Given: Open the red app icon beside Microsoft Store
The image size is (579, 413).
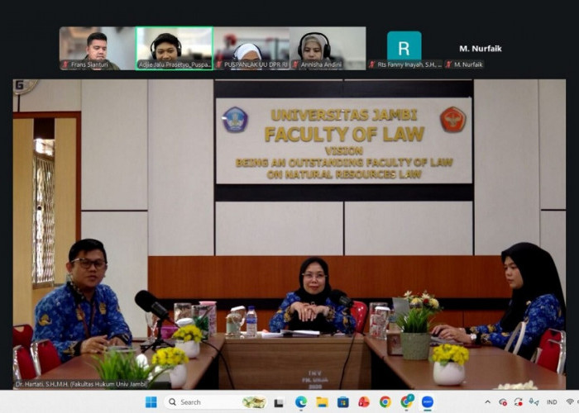Looking at the screenshot, I should 364,402.
